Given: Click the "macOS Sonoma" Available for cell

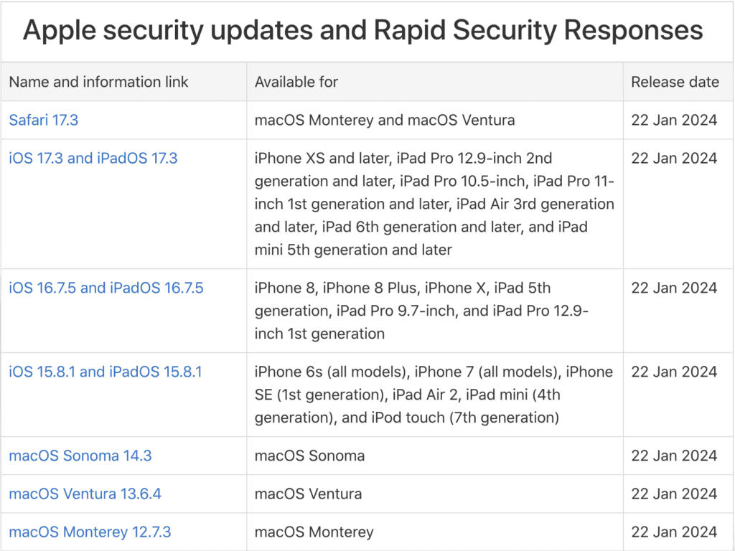Looking at the screenshot, I should pyautogui.click(x=309, y=456).
